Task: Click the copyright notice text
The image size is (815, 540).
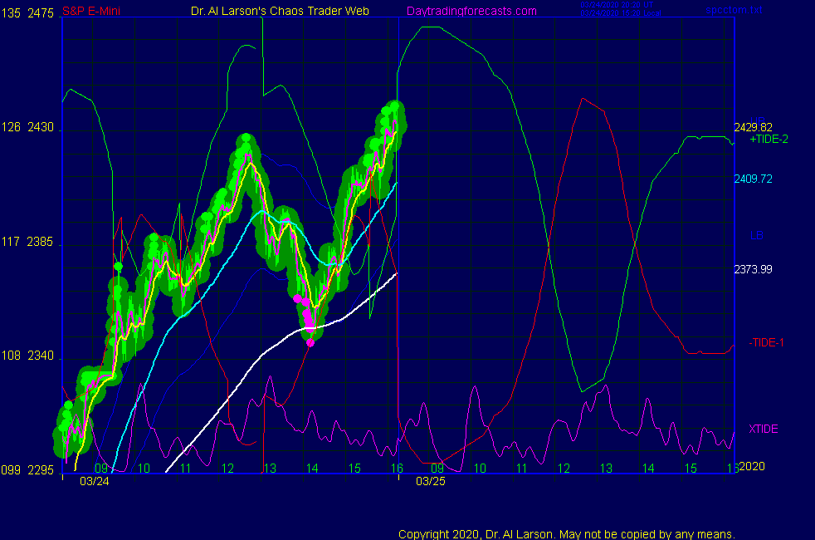Action: pyautogui.click(x=567, y=533)
